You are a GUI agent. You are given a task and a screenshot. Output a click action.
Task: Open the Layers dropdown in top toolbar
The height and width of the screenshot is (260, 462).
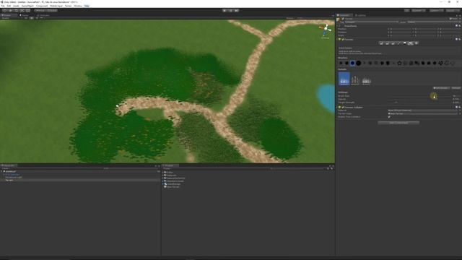click(436, 11)
